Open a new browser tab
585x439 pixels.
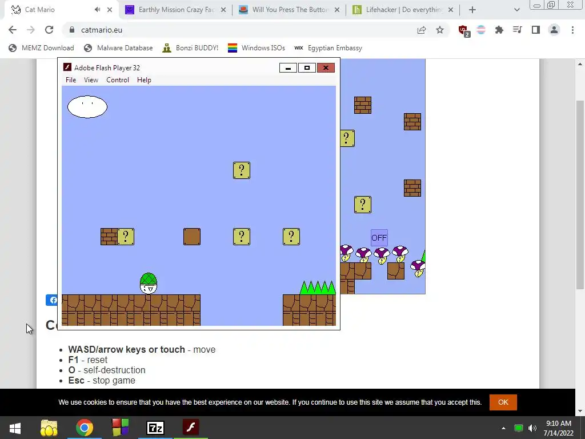(x=472, y=10)
